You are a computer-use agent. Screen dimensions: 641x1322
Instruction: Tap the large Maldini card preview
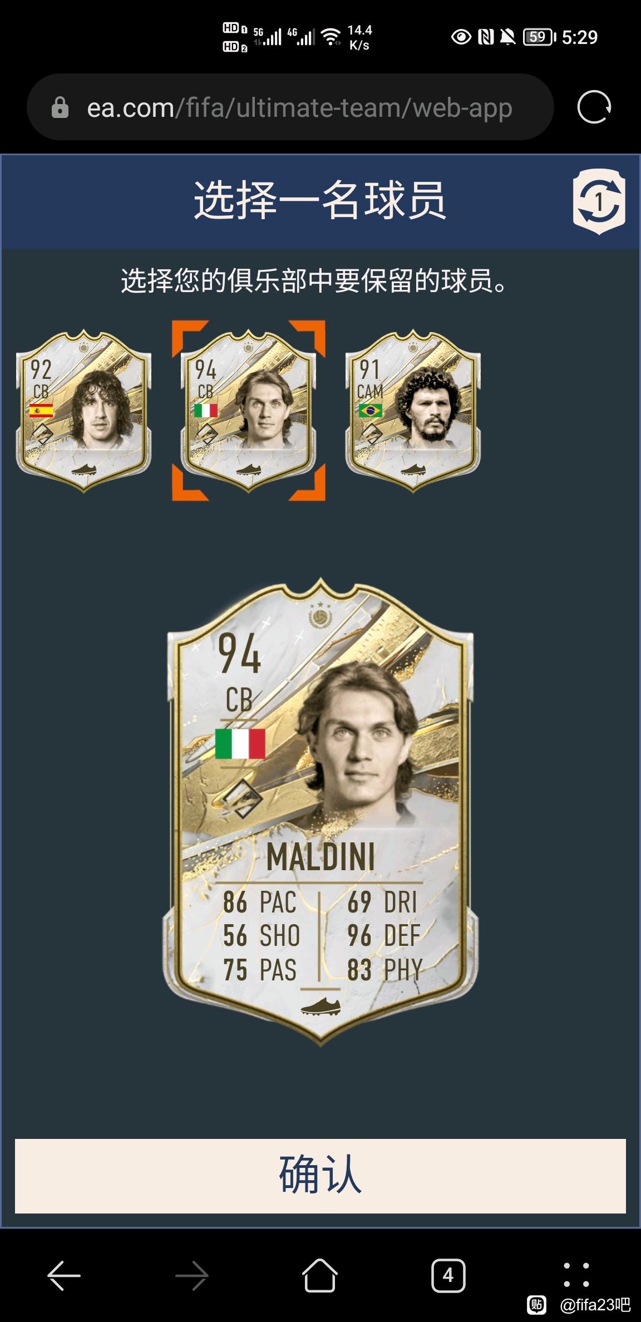[320, 812]
